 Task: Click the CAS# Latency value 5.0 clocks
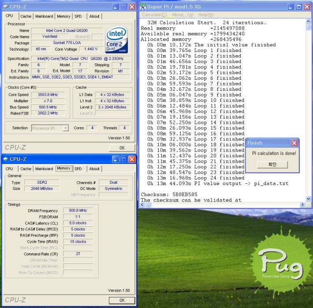click(x=78, y=223)
